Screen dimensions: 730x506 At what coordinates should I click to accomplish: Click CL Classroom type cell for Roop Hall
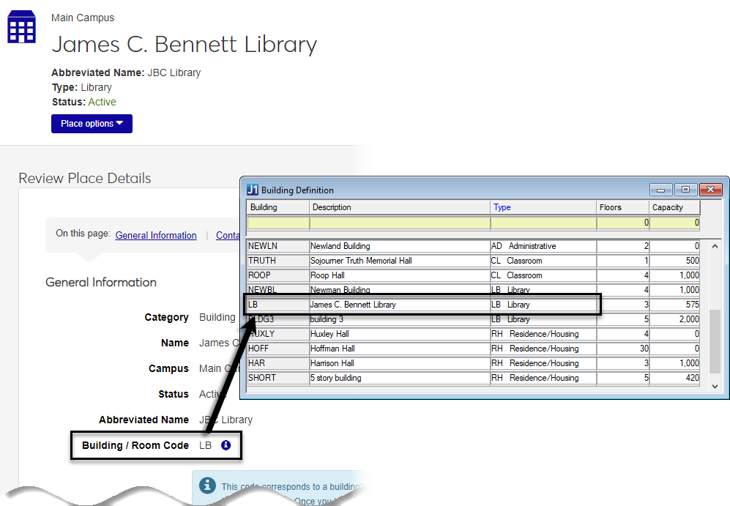click(543, 275)
